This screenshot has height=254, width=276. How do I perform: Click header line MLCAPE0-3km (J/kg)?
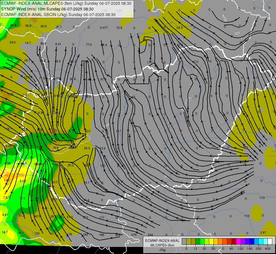pos(66,3)
